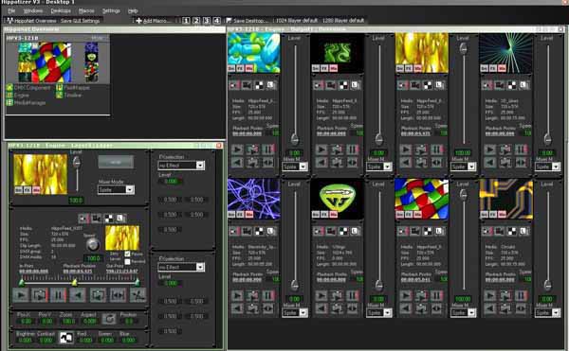Click HippoNet Overview in the toolbar

point(31,21)
